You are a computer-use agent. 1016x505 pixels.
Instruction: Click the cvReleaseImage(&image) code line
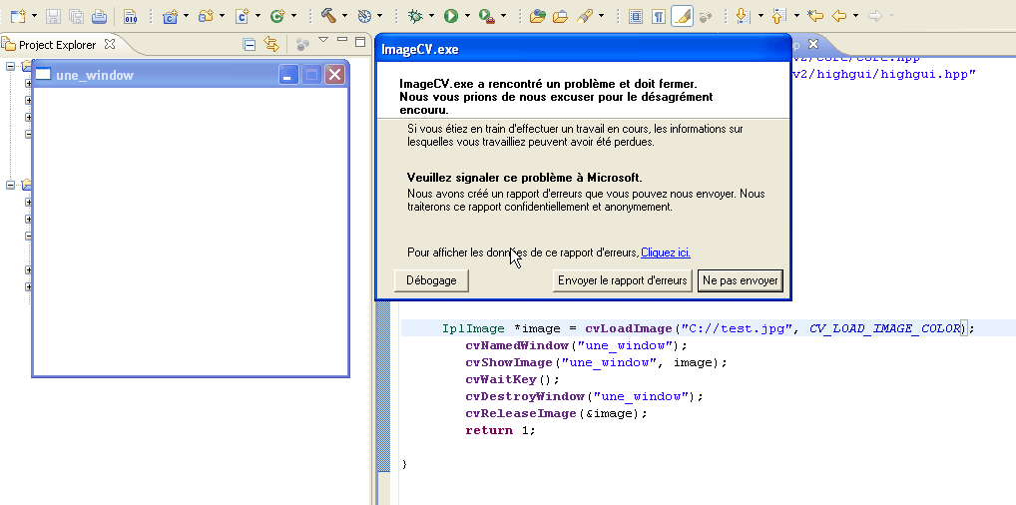tap(556, 413)
